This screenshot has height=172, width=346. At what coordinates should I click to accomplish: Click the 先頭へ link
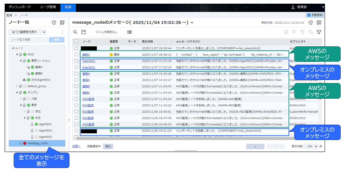[x=76, y=146]
